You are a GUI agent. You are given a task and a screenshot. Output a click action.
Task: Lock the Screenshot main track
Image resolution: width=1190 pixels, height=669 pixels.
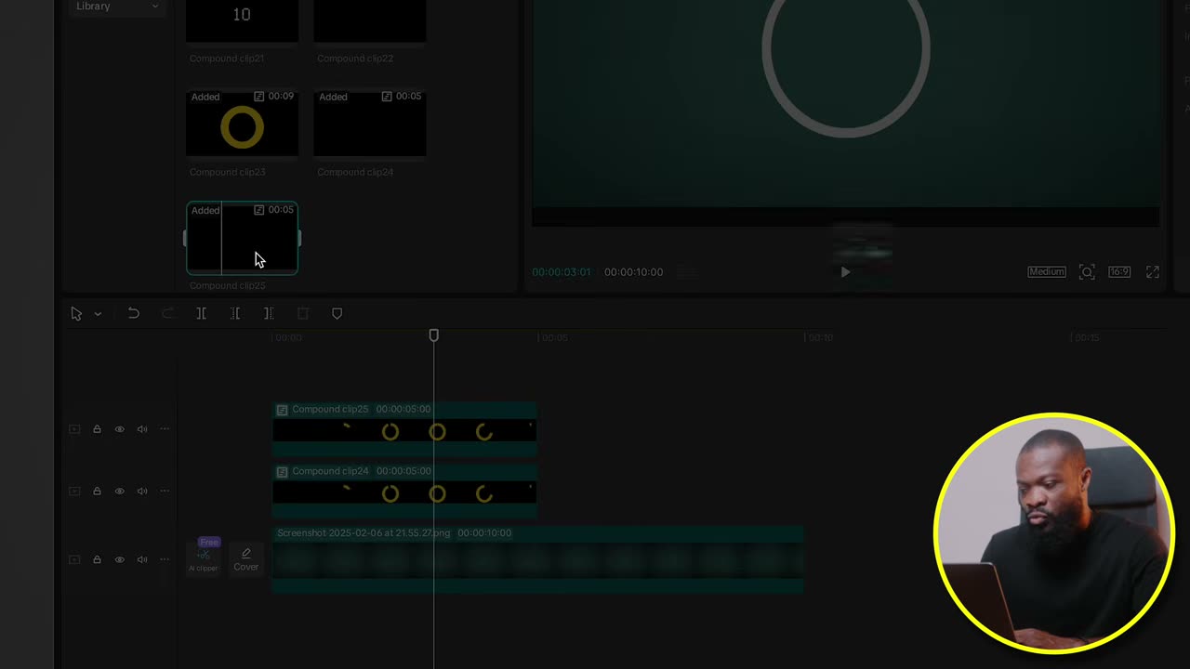pos(97,559)
